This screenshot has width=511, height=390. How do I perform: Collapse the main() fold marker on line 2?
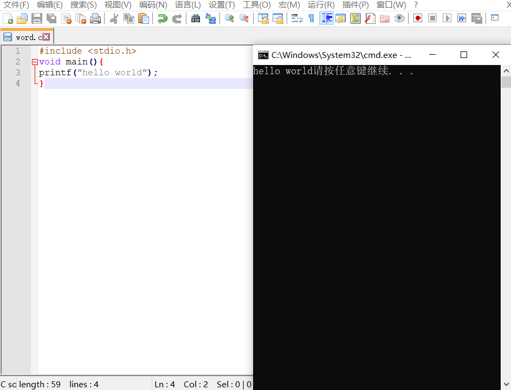[35, 62]
